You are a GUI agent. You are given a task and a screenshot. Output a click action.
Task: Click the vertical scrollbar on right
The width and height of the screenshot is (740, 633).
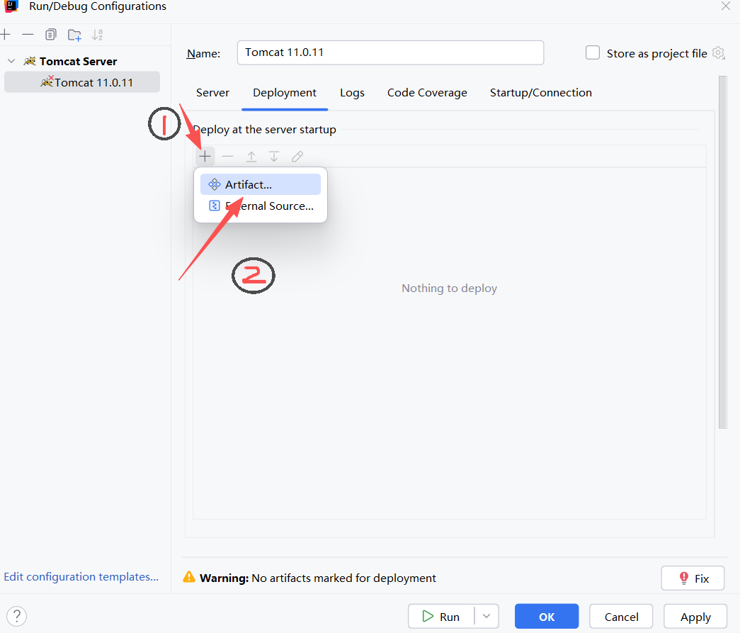pos(722,252)
